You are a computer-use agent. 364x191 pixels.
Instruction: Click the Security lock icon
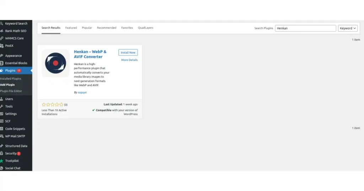click(1, 153)
